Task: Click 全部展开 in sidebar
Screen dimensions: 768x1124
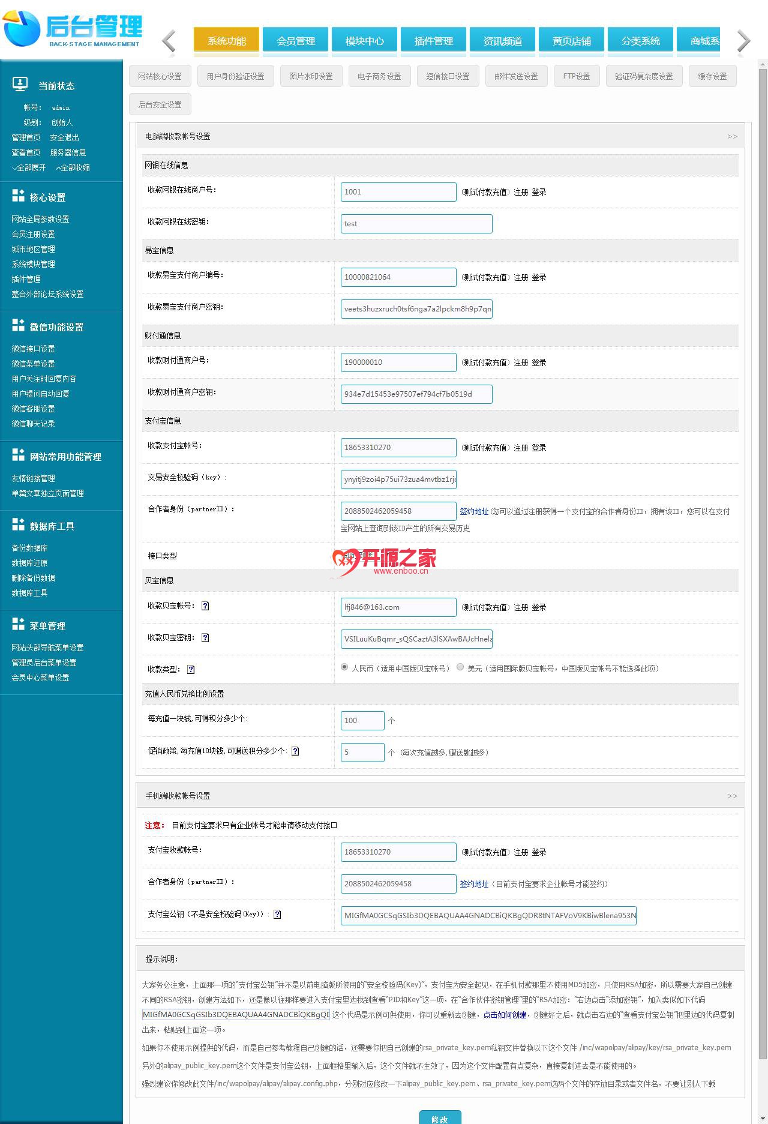Action: click(29, 168)
